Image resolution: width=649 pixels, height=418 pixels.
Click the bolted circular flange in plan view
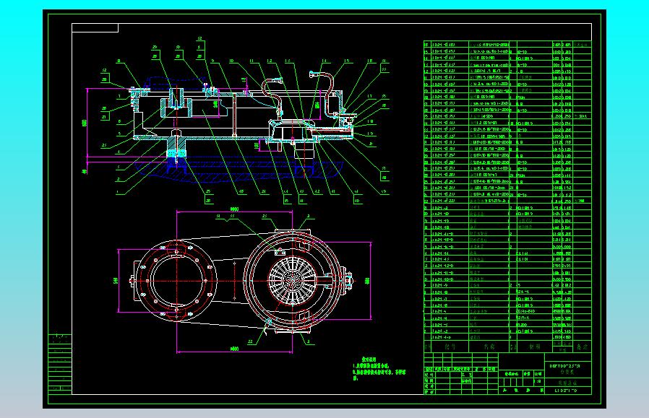(x=177, y=281)
